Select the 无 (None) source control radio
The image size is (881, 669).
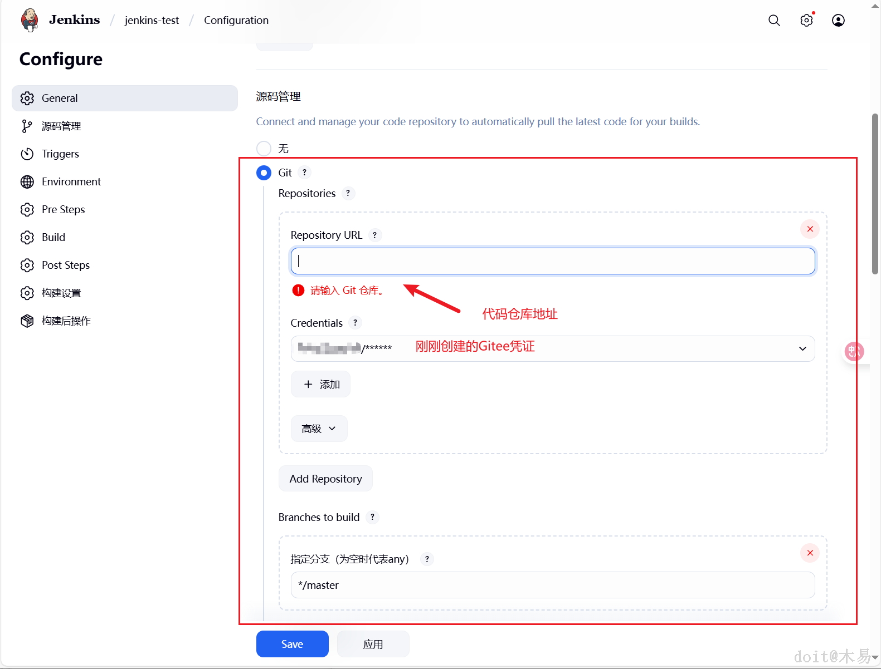click(x=264, y=149)
